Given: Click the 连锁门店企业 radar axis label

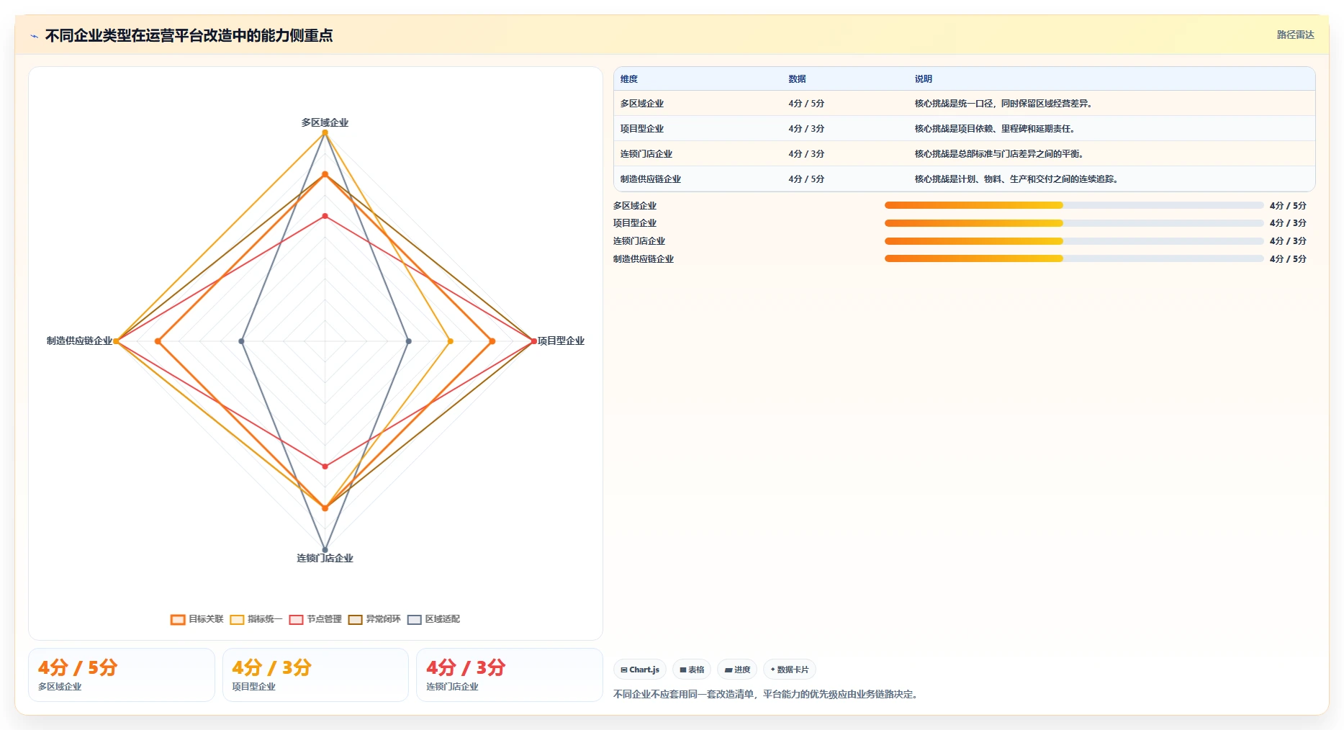Looking at the screenshot, I should click(x=325, y=558).
